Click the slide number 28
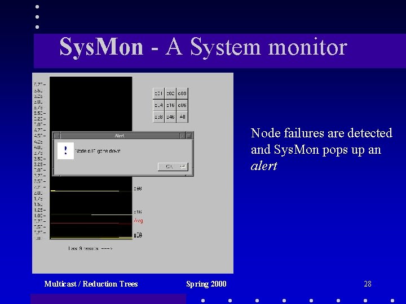 pyautogui.click(x=368, y=284)
